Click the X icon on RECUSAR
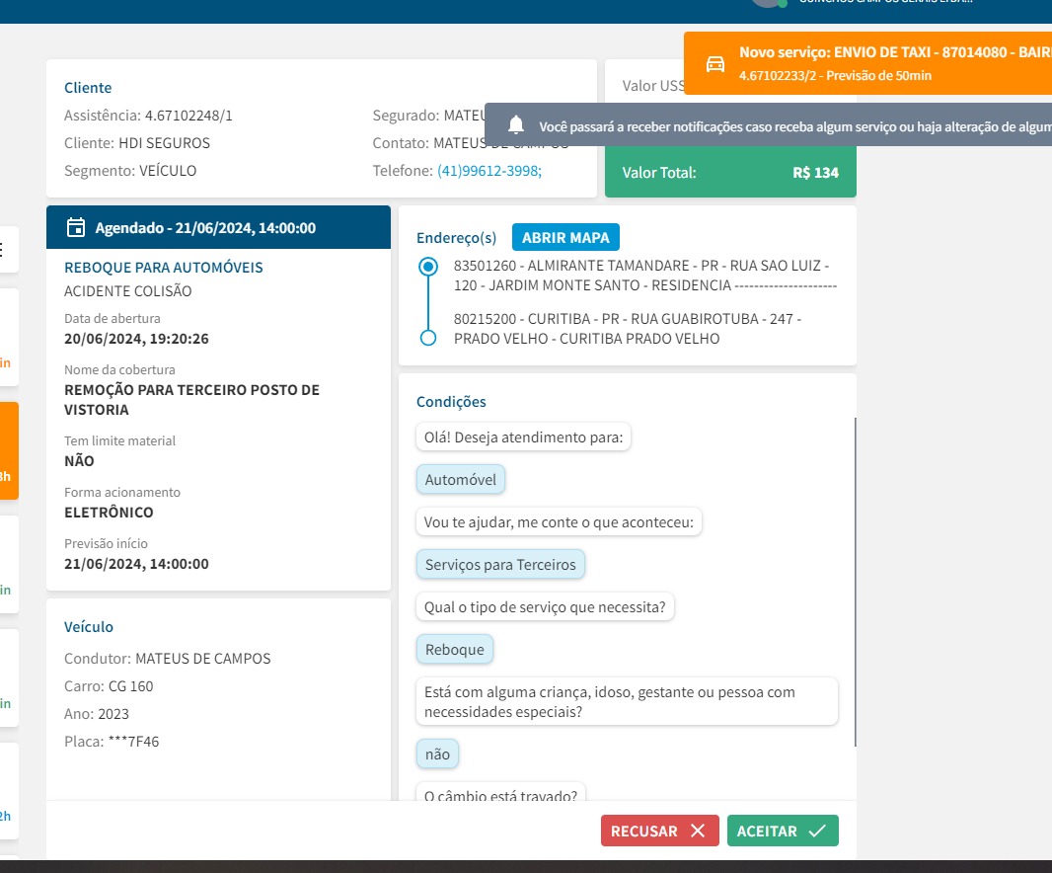 pos(698,831)
